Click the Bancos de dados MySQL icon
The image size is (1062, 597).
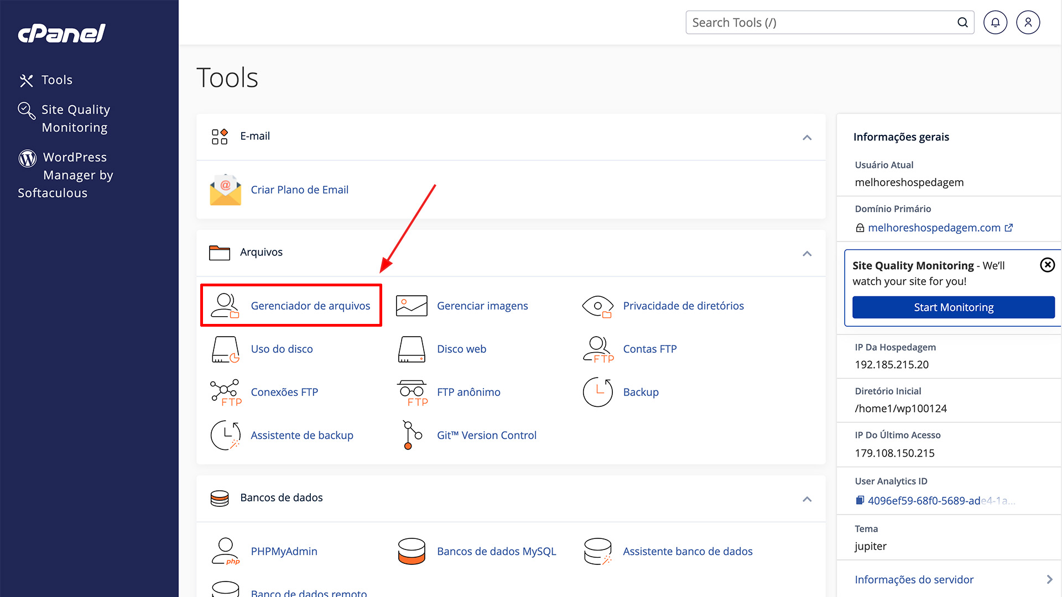tap(412, 552)
